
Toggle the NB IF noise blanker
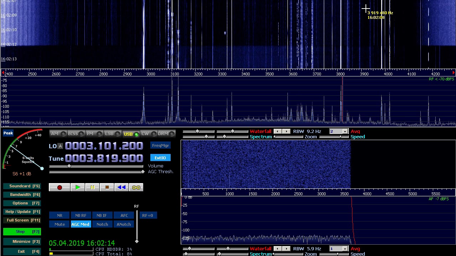point(102,215)
